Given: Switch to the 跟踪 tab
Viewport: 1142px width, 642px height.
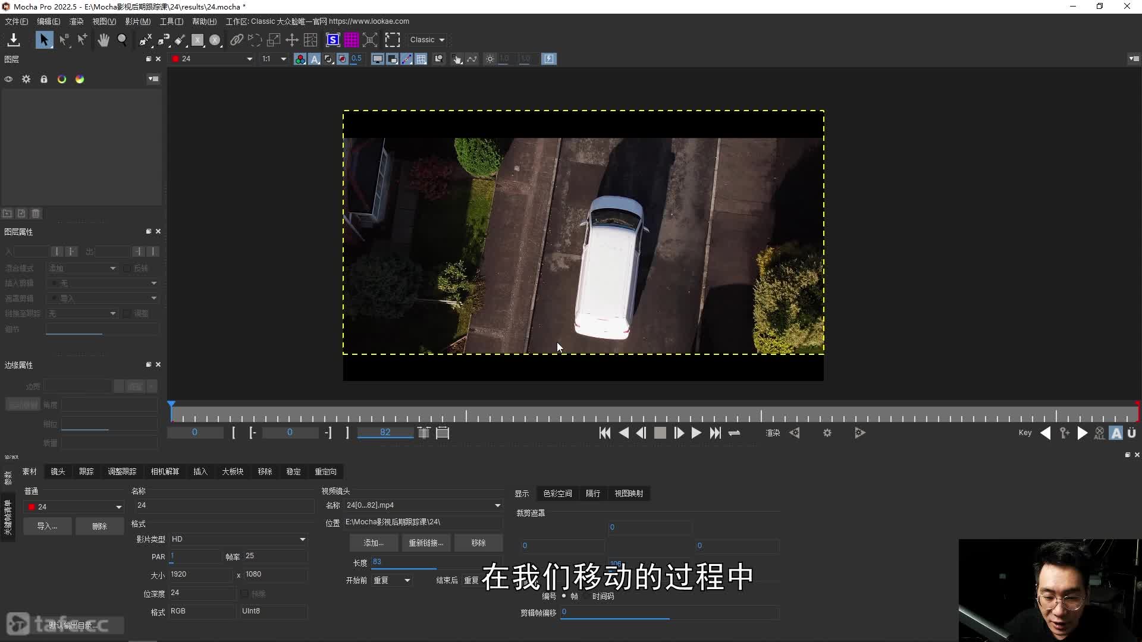Looking at the screenshot, I should [87, 471].
